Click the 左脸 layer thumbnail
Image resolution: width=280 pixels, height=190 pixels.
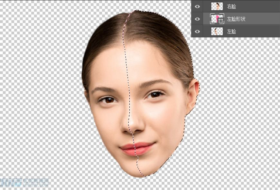point(217,30)
